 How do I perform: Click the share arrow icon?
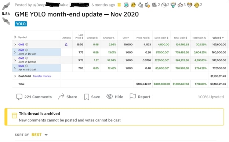pyautogui.click(x=61, y=97)
